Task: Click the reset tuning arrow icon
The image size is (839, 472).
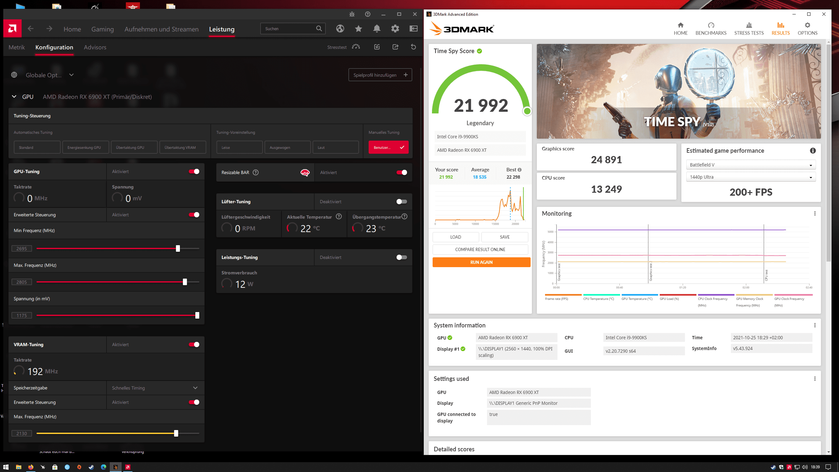Action: tap(413, 47)
